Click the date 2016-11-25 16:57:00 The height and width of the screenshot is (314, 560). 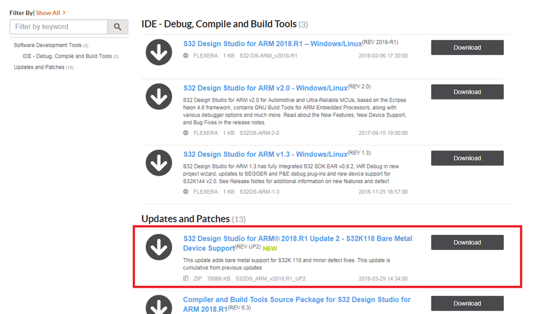pos(383,192)
